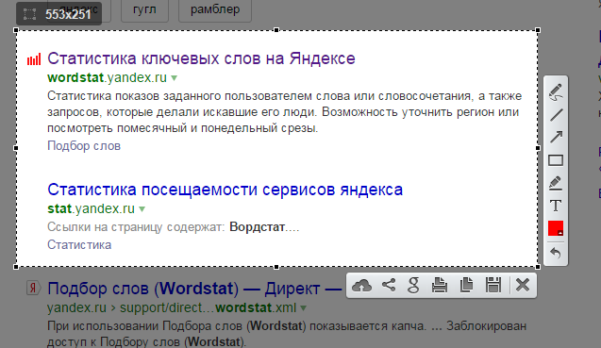Undo last annotation with curved arrow
This screenshot has height=348, width=601.
[x=556, y=253]
